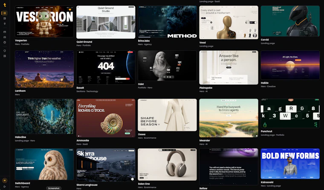
Task: Open the Odet statue bust thumbnail
Action: coord(168,66)
